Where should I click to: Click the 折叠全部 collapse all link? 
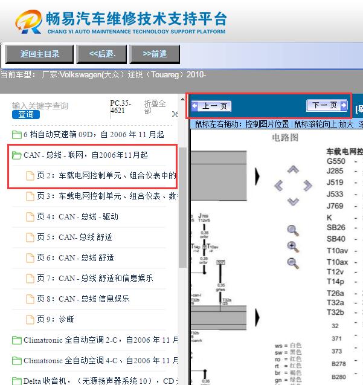(155, 107)
